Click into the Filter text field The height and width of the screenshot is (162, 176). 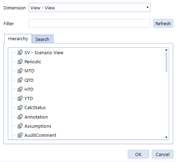[90, 23]
